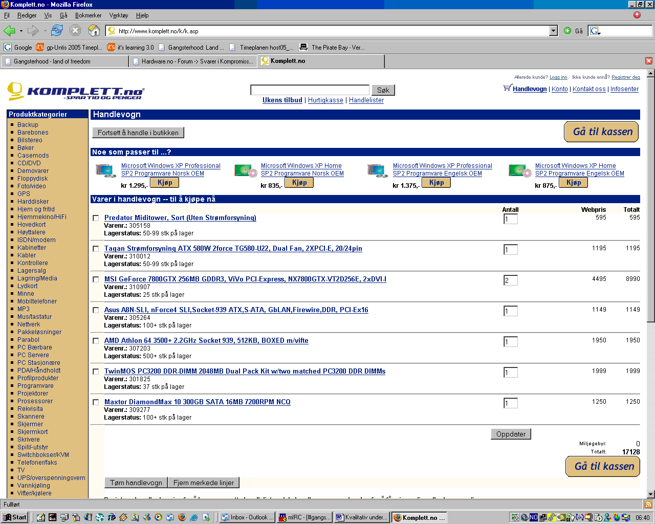655x524 pixels.
Task: Tick checkbox for AMD Athlon 64 3500+ item
Action: (96, 341)
